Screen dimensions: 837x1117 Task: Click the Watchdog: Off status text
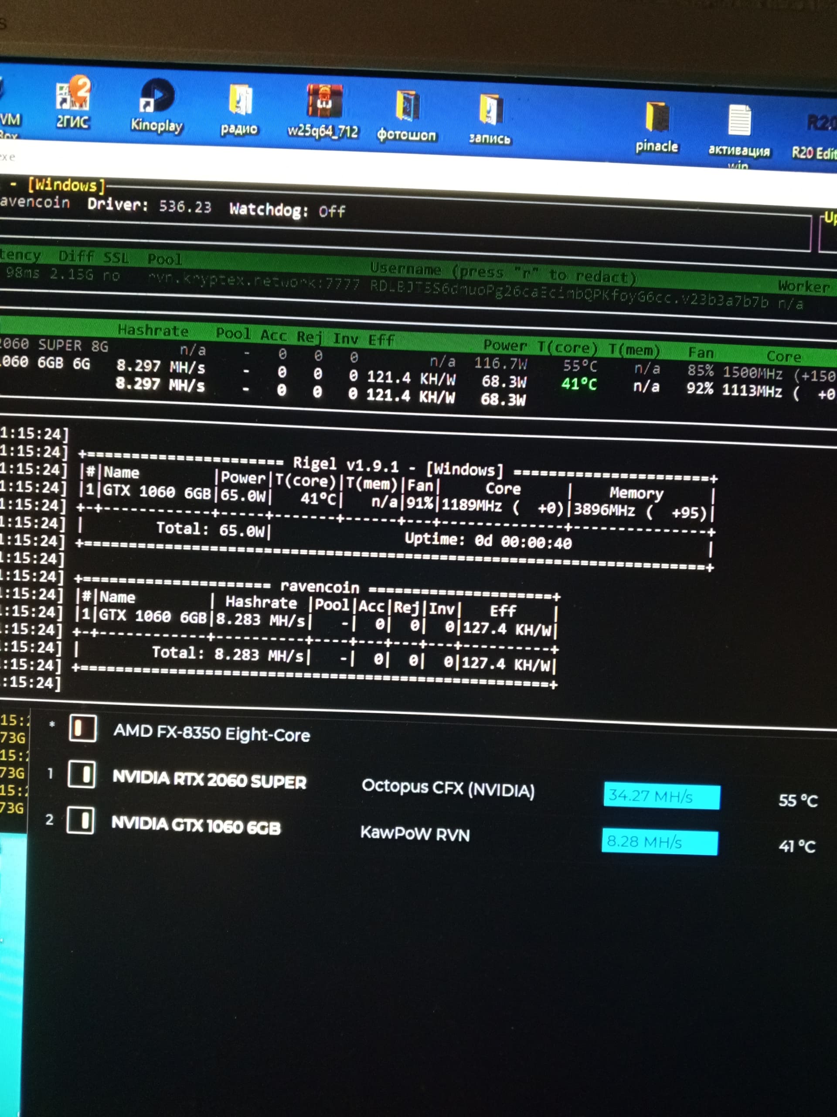[x=288, y=210]
